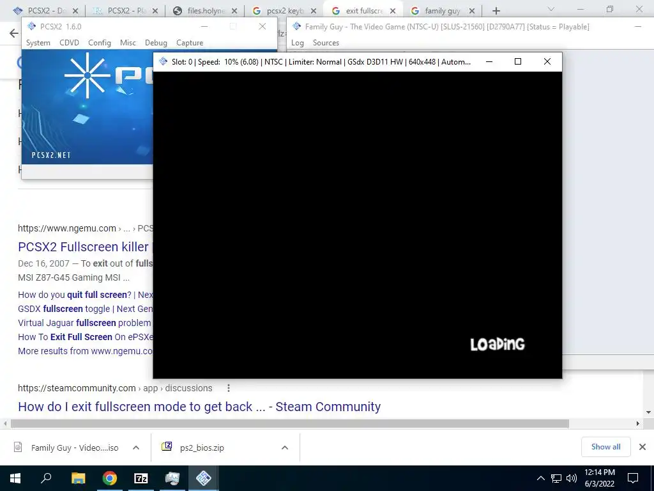Click scroll down arrow of page scrollbar
This screenshot has height=491, width=654.
tap(649, 412)
